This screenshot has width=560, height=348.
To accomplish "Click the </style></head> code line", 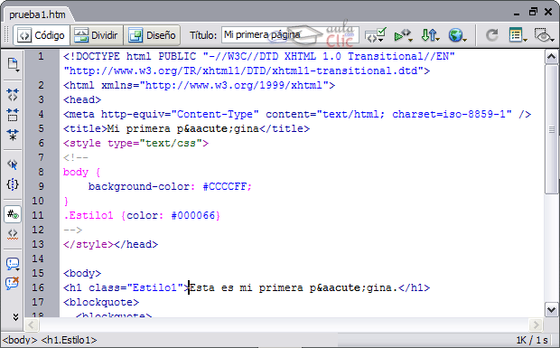I will (x=110, y=244).
